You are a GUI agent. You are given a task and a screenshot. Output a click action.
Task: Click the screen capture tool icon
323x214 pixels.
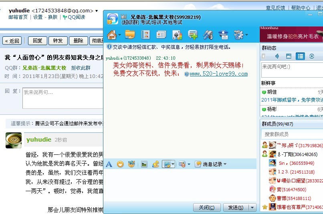(x=167, y=164)
